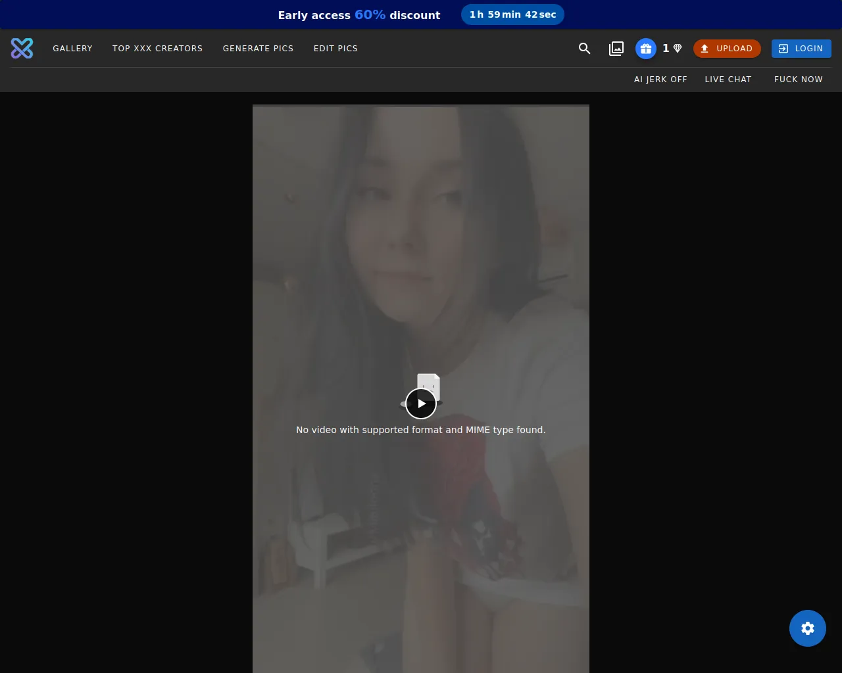Click the countdown timer pill
This screenshot has height=673, width=842.
(512, 14)
